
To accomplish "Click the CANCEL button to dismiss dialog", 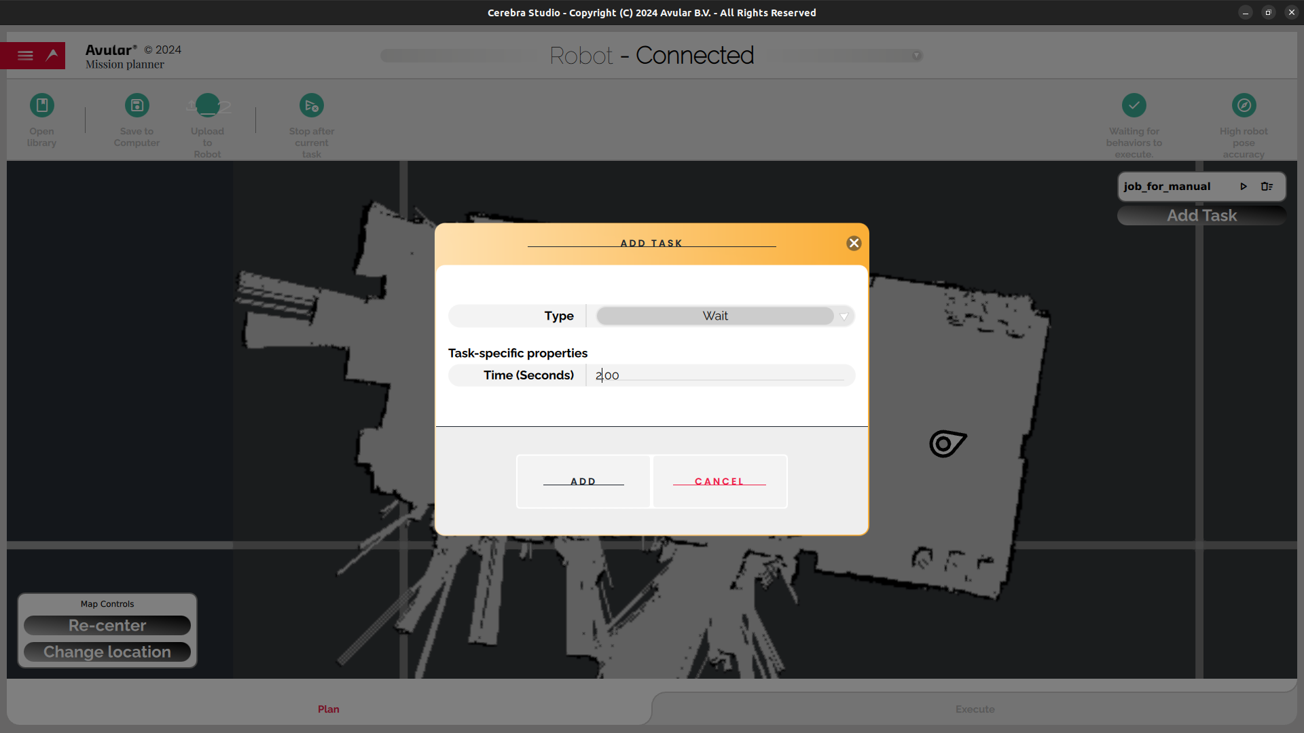I will click(719, 481).
